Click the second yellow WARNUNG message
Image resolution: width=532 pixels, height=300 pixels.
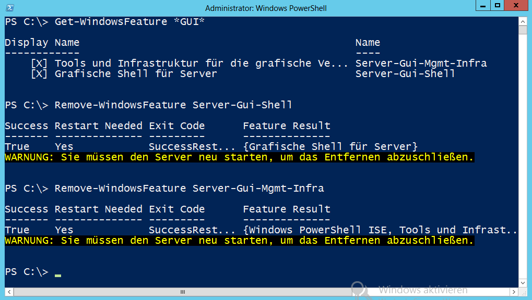(x=240, y=241)
